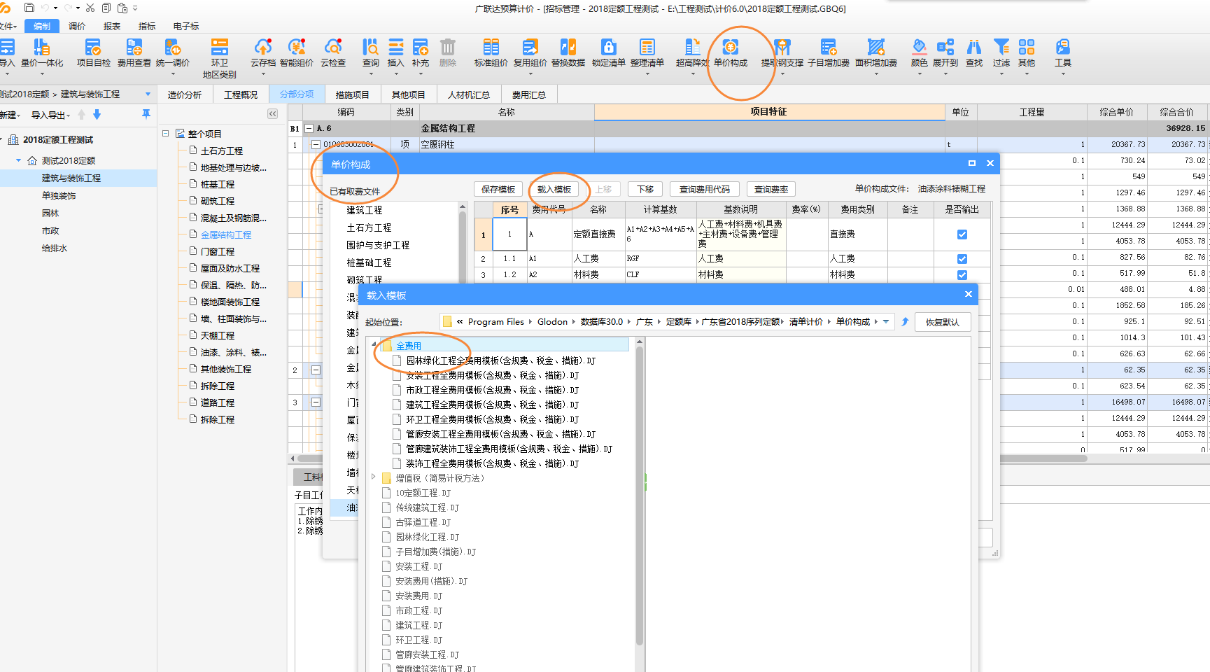Screen dimensions: 1210x672
Task: Open 整理清单 tool
Action: (x=647, y=53)
